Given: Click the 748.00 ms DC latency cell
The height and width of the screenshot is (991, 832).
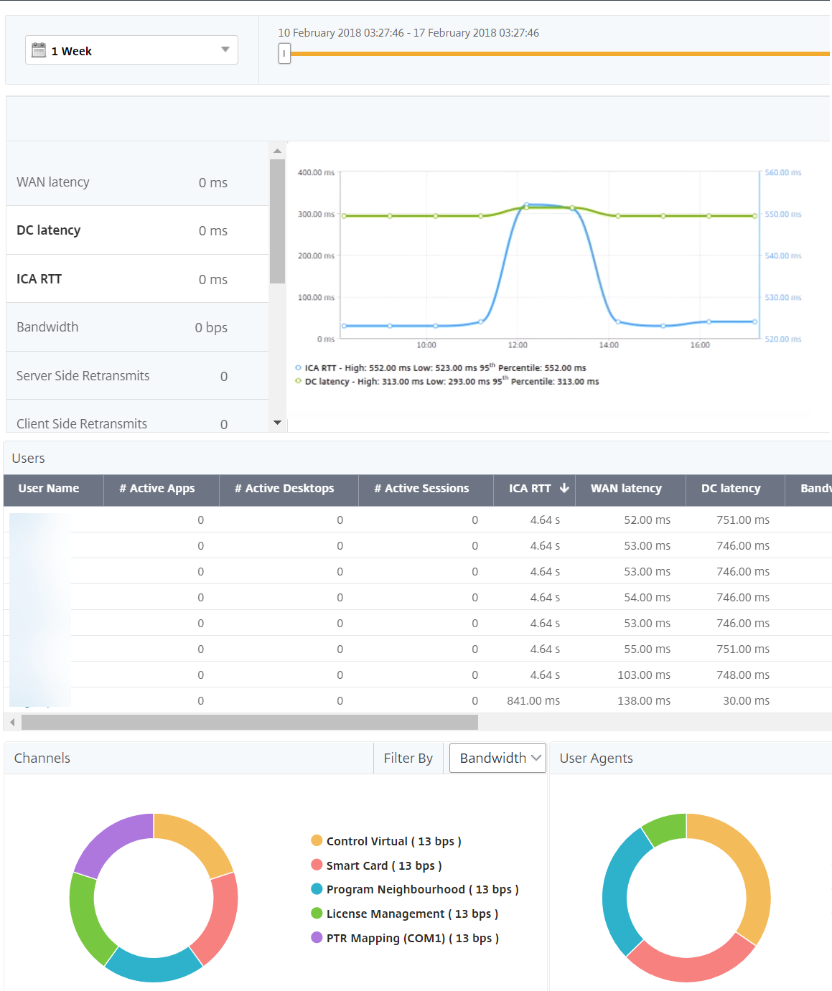Looking at the screenshot, I should tap(743, 675).
